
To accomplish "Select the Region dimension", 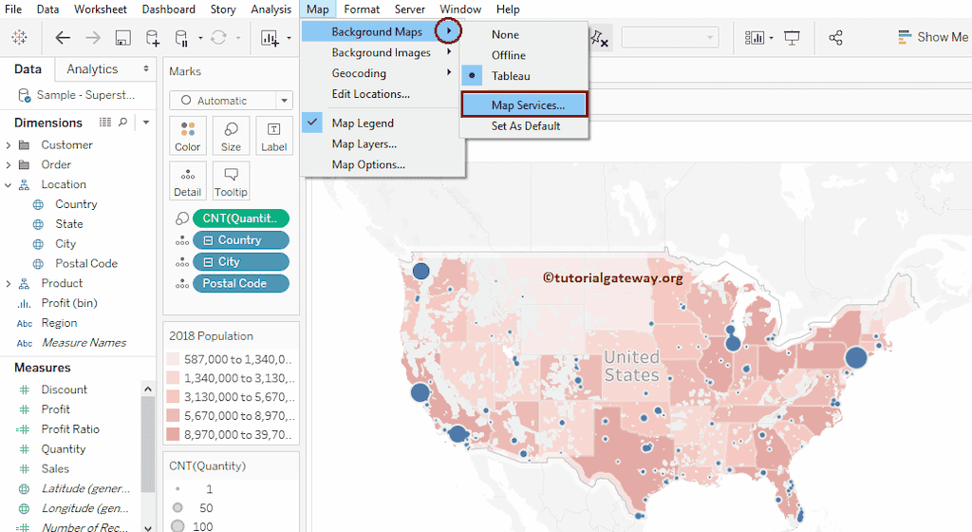I will coord(59,323).
